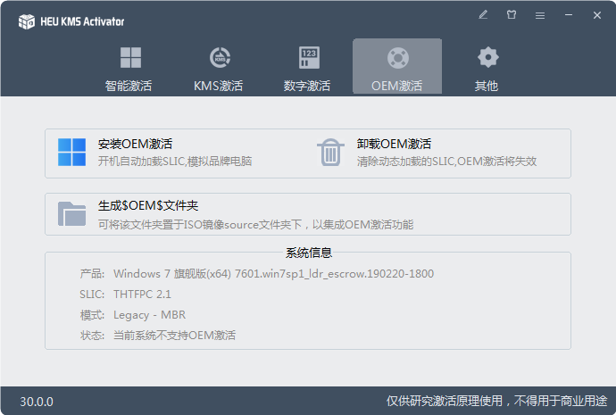Screen dimensions: 616x415
Task: Click the HEU KMS Activator title text
Action: click(x=82, y=21)
